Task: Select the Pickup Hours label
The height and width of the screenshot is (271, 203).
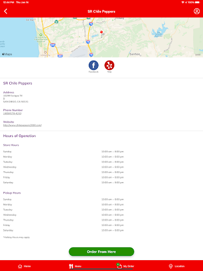Action: (12, 193)
